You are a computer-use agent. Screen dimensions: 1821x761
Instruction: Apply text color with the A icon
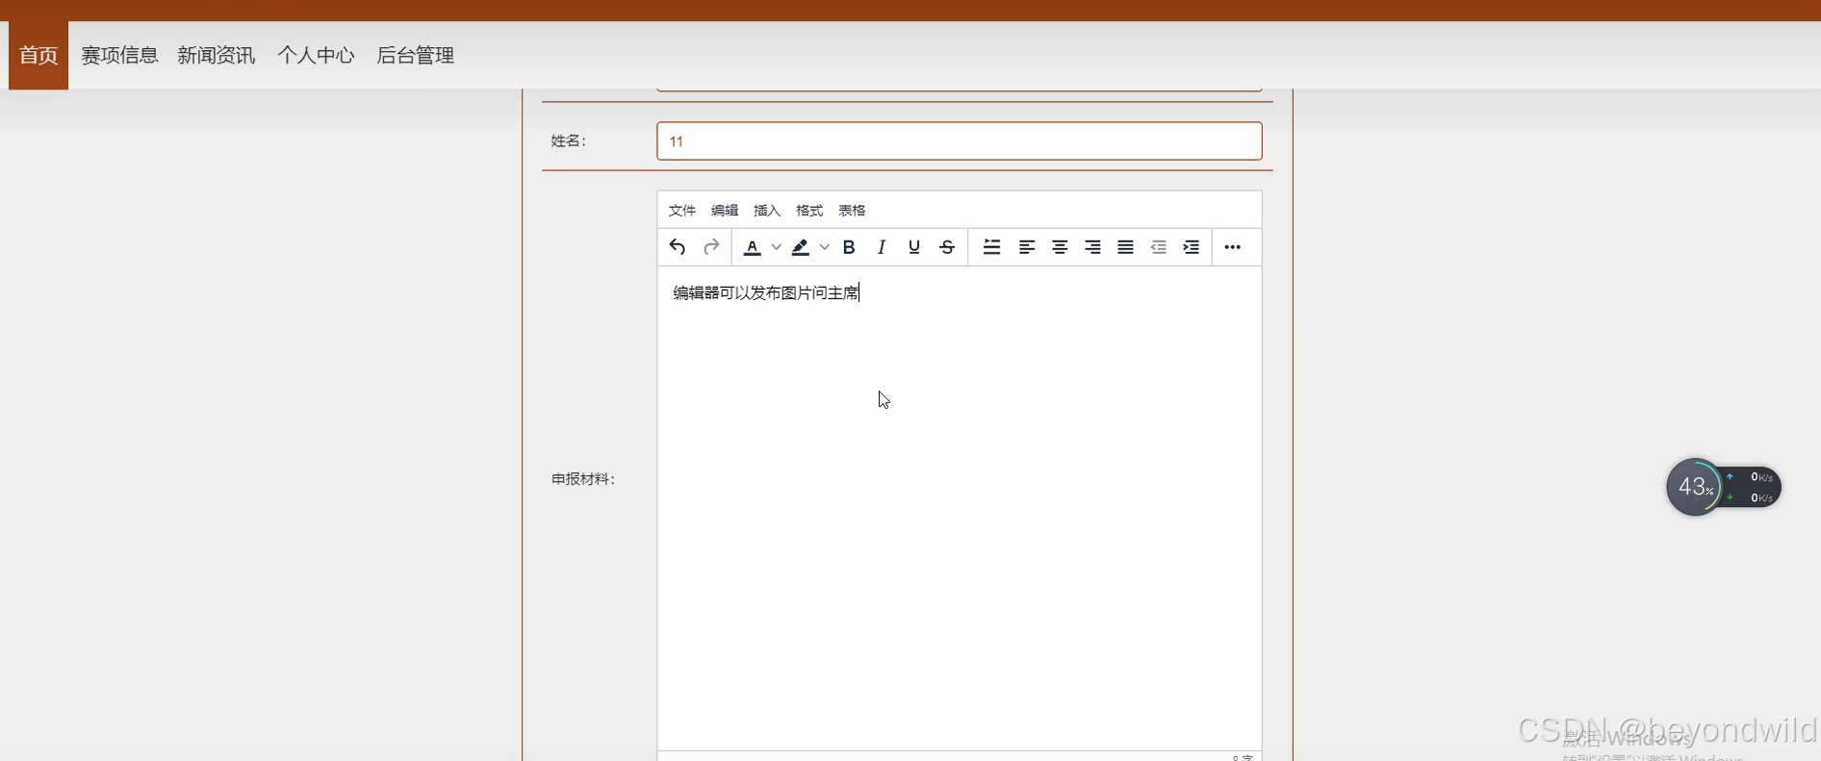click(753, 247)
